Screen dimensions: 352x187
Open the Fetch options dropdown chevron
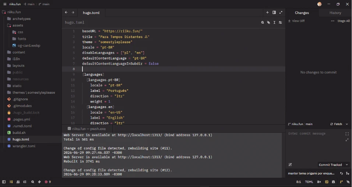pyautogui.click(x=346, y=124)
